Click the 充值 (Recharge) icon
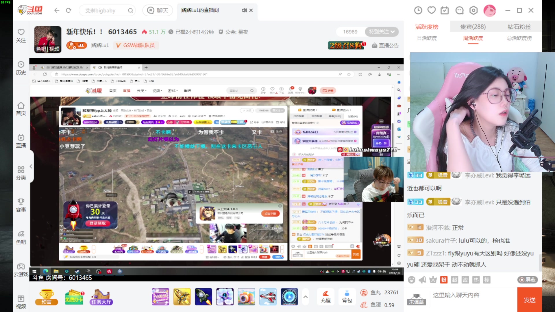 click(x=325, y=296)
